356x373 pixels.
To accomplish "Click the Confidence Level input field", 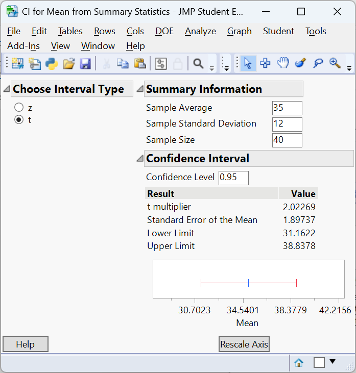I will point(233,178).
